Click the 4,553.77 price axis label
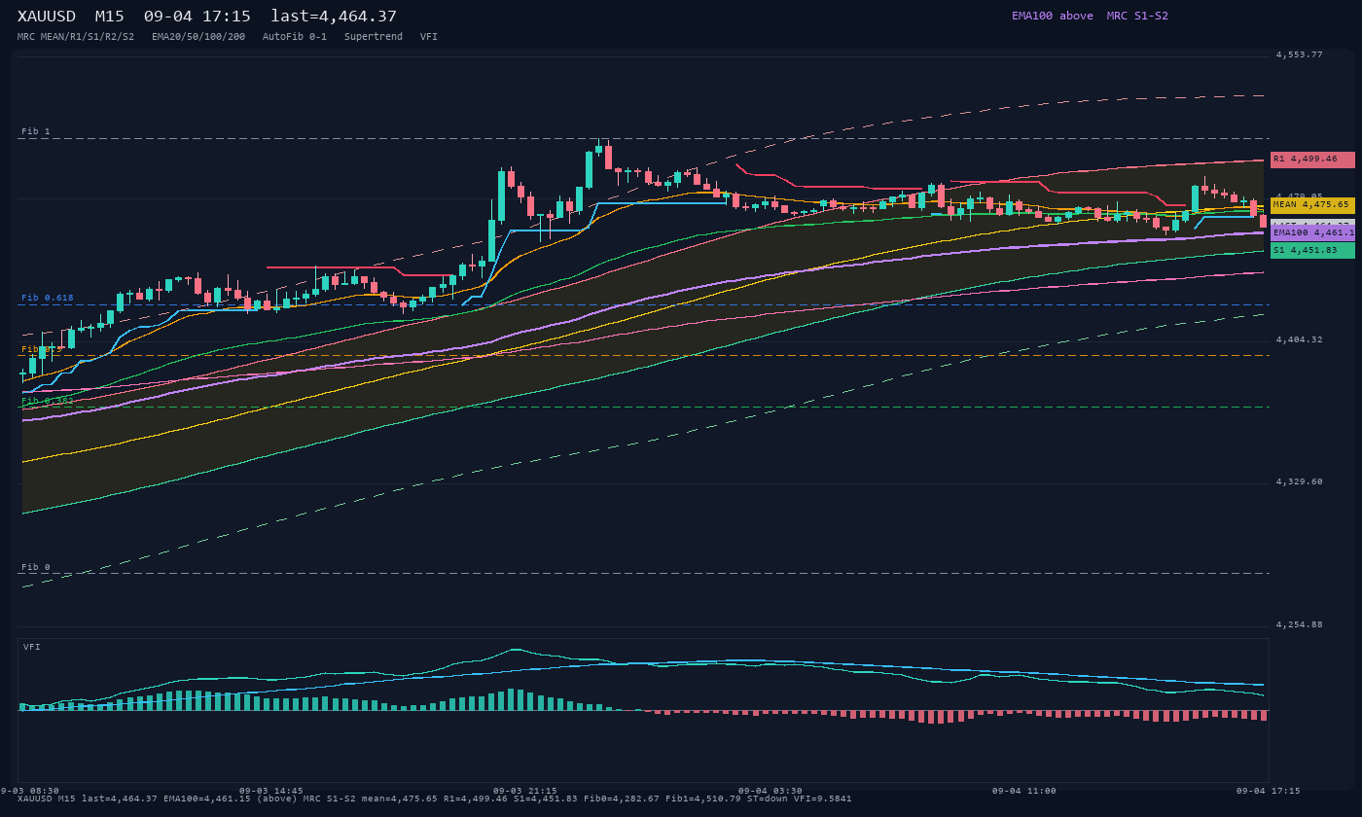 click(x=1299, y=54)
